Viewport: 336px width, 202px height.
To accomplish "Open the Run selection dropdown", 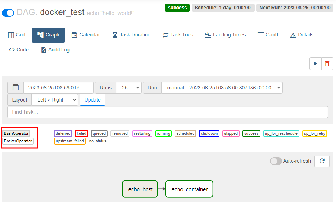I will (222, 88).
